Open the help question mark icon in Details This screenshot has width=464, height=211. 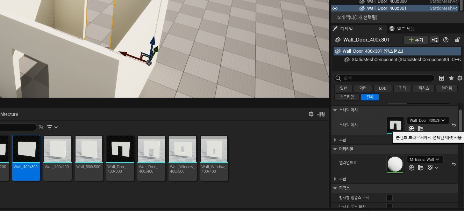[x=446, y=40]
